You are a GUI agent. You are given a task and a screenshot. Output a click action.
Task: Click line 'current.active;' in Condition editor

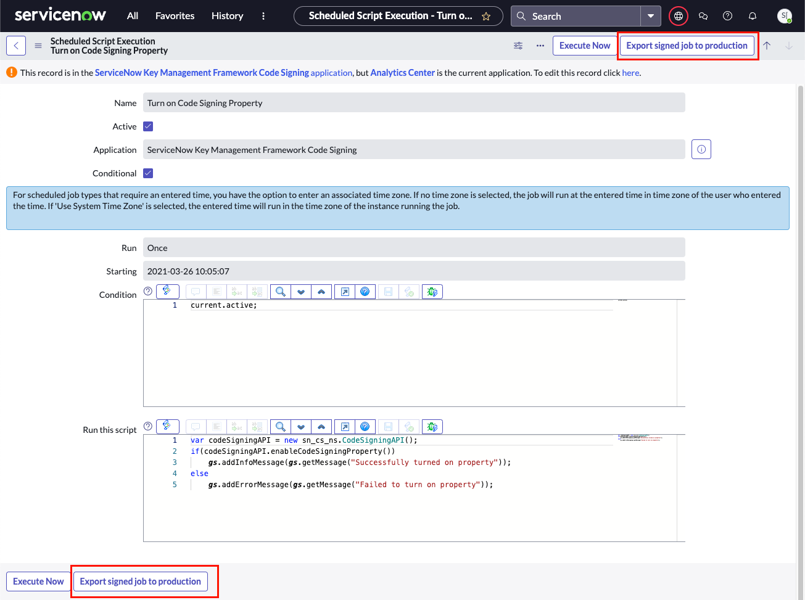[223, 305]
